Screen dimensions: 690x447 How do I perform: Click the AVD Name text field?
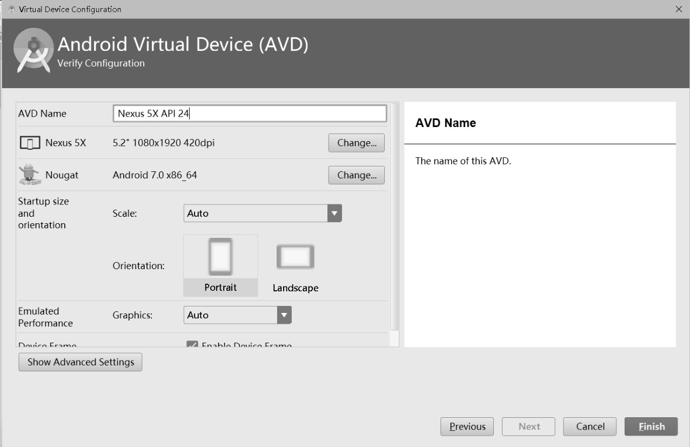tap(250, 114)
